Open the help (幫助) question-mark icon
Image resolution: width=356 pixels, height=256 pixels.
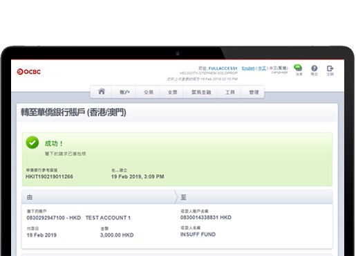(x=315, y=70)
